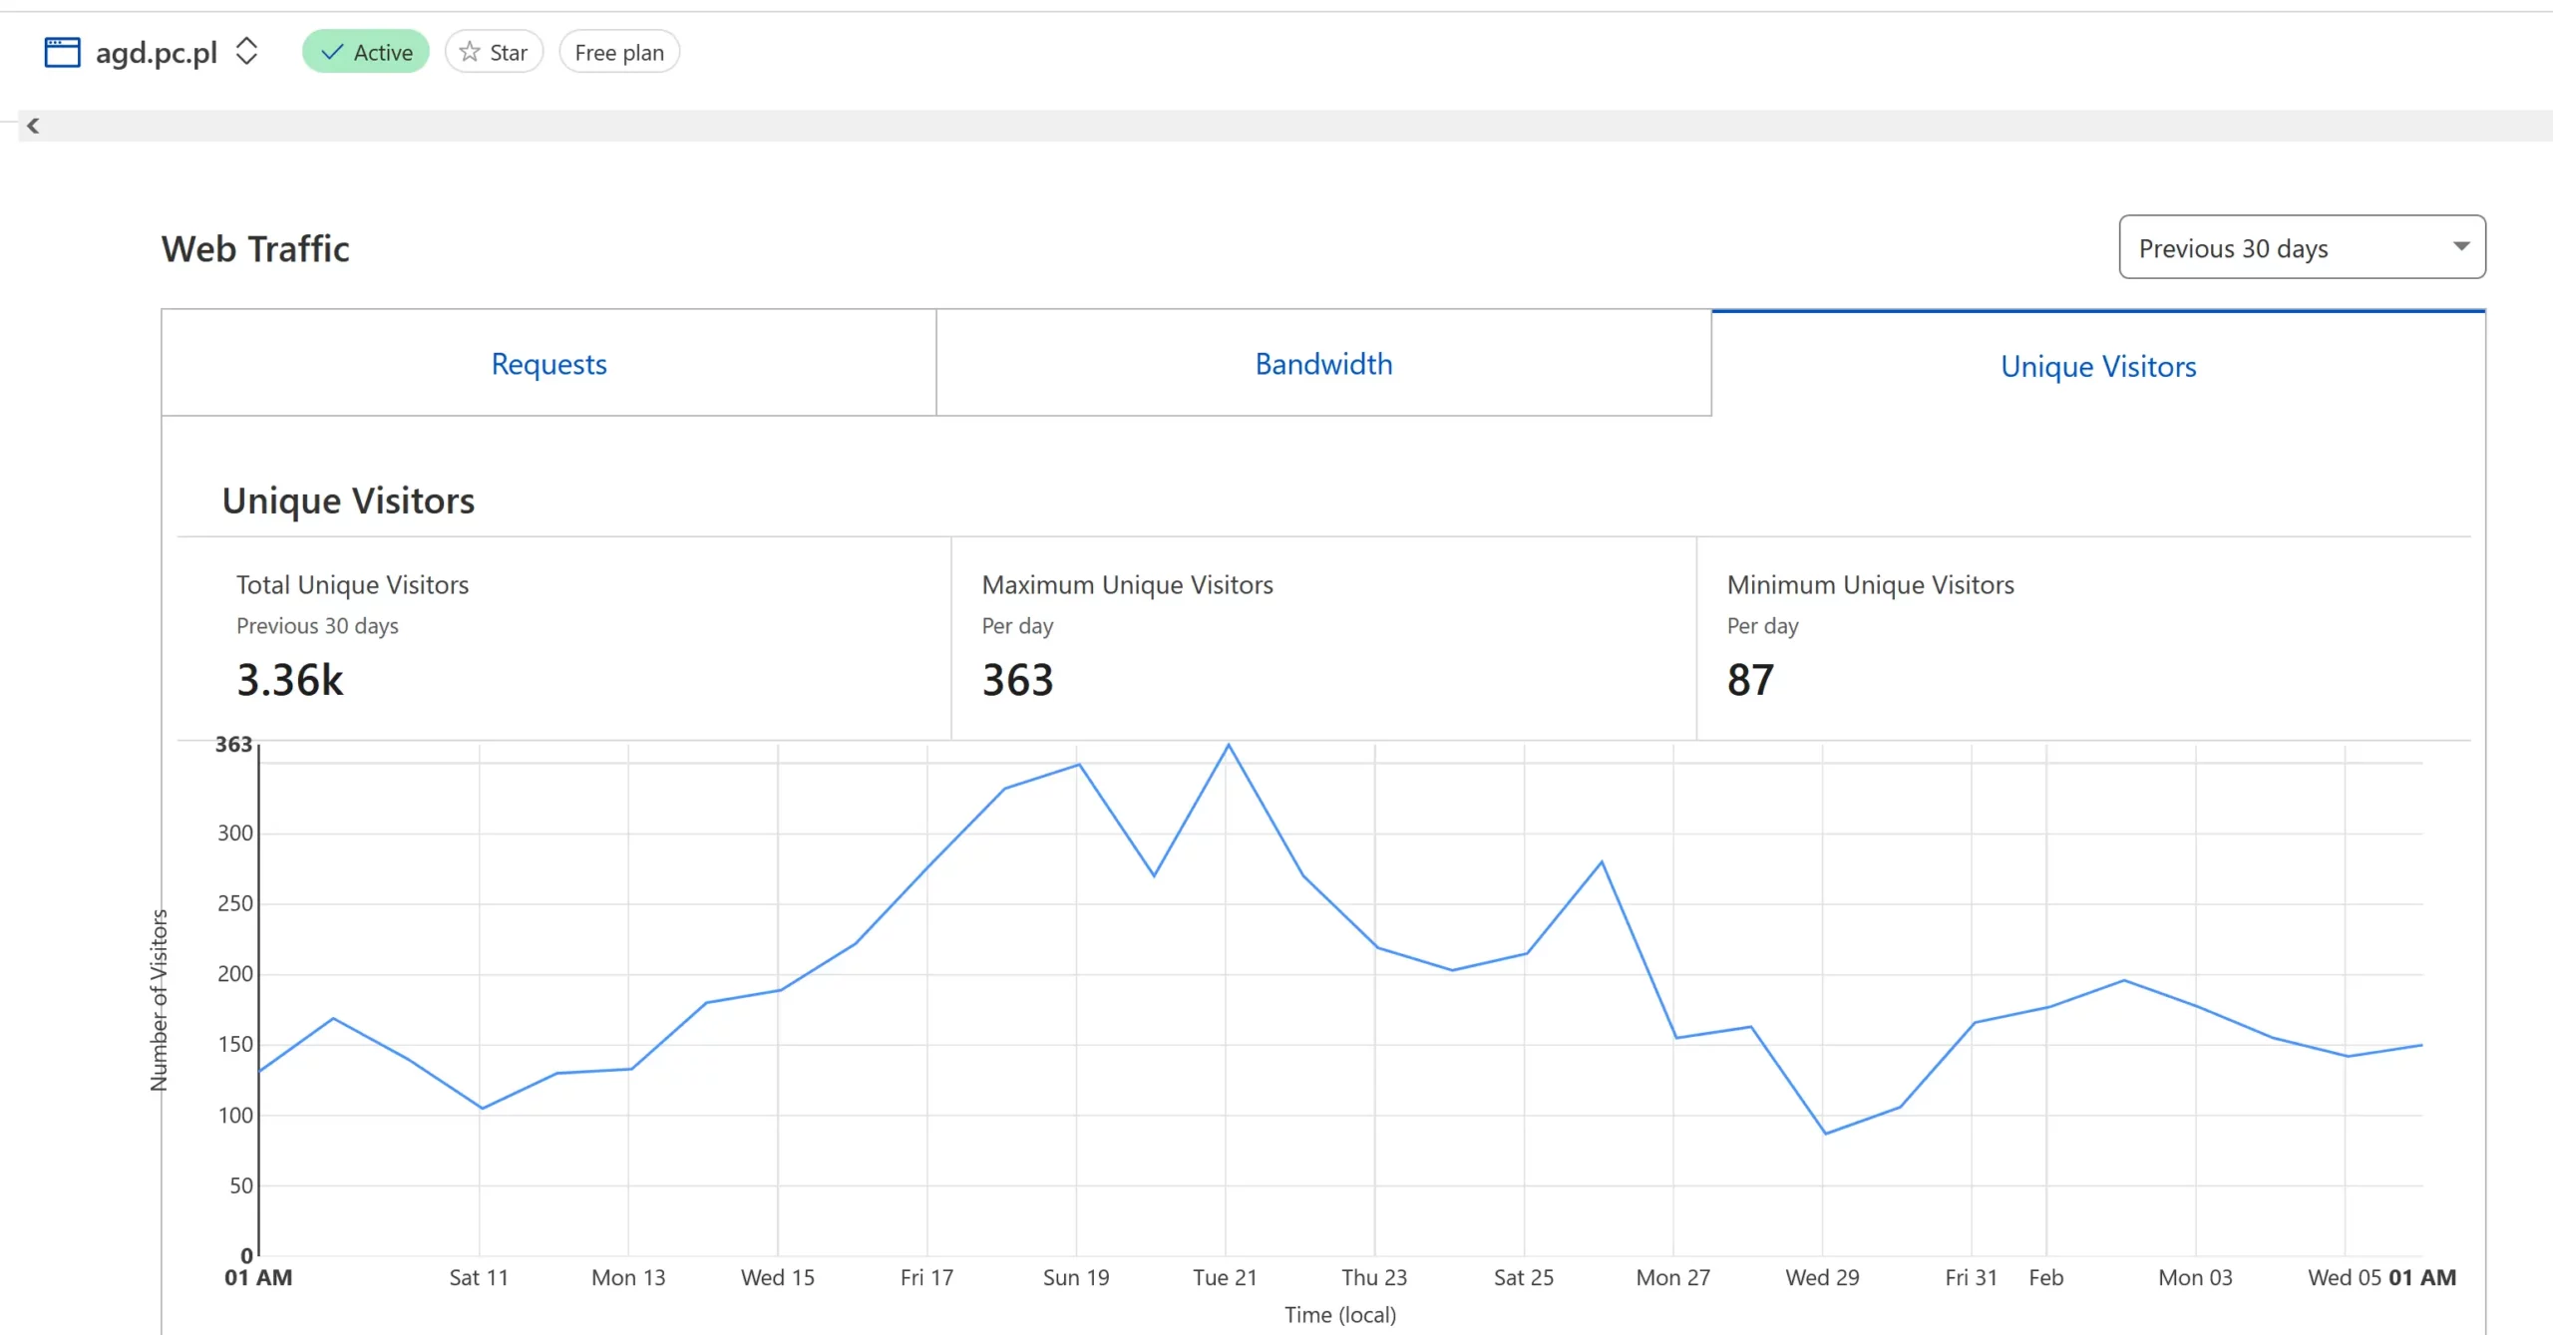Viewport: 2553px width, 1335px height.
Task: Click the Active status checkmark badge
Action: point(365,52)
